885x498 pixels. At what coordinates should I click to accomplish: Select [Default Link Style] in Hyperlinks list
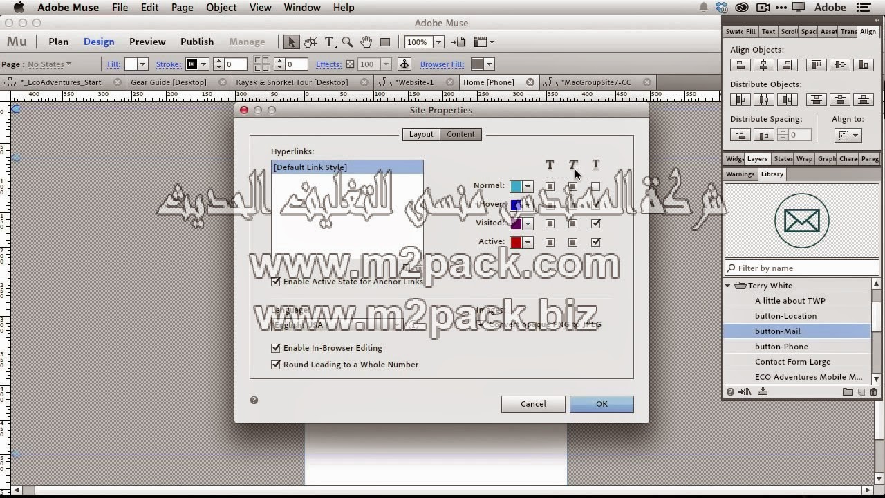tap(347, 167)
